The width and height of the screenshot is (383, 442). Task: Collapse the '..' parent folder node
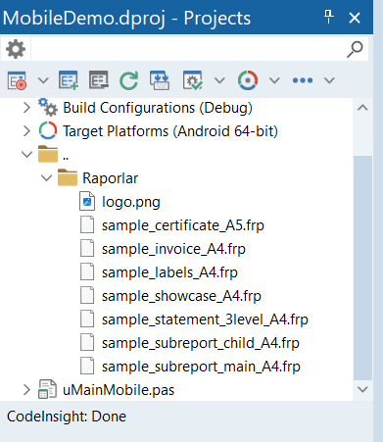pos(26,154)
